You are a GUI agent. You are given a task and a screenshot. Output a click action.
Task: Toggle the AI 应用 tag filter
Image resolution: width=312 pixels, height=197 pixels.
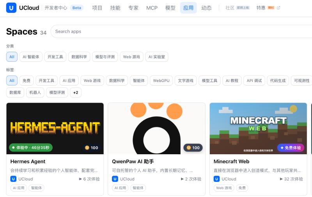coord(69,81)
